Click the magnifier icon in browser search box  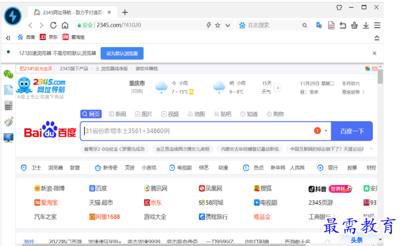305,25
